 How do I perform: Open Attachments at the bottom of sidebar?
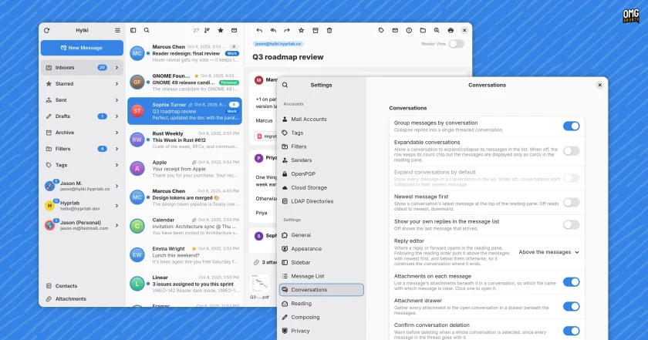click(x=82, y=298)
